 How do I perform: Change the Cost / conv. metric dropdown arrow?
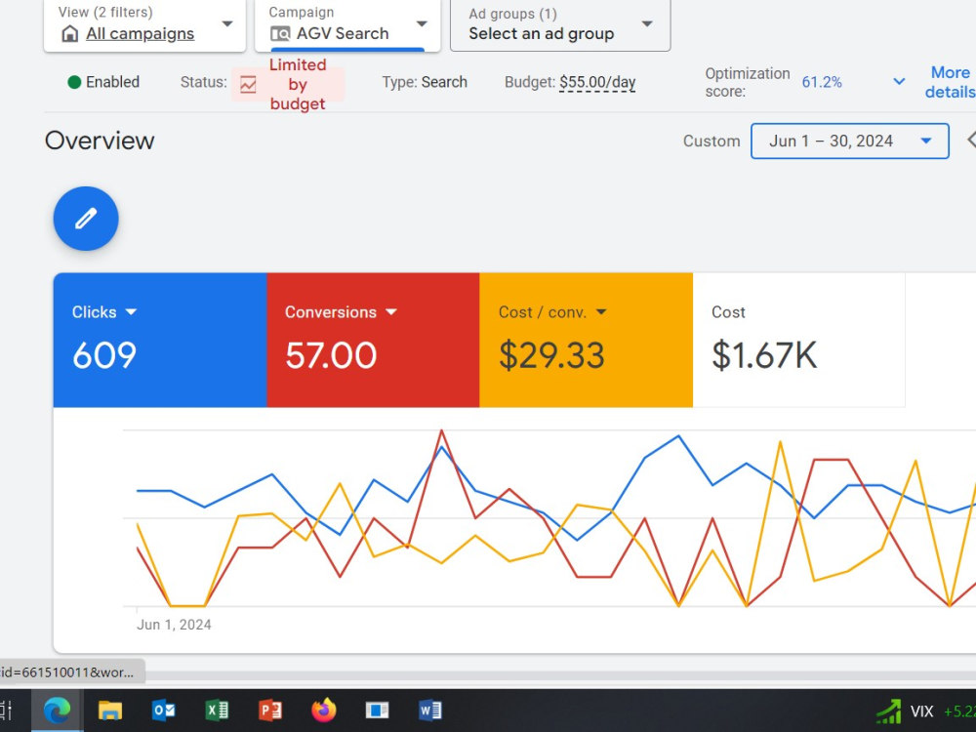600,312
